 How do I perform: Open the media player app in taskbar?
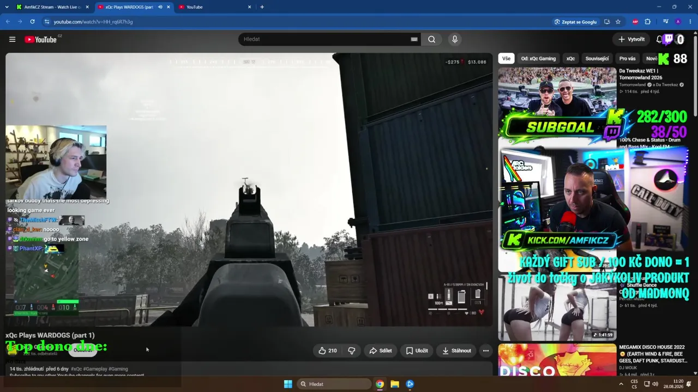click(410, 384)
